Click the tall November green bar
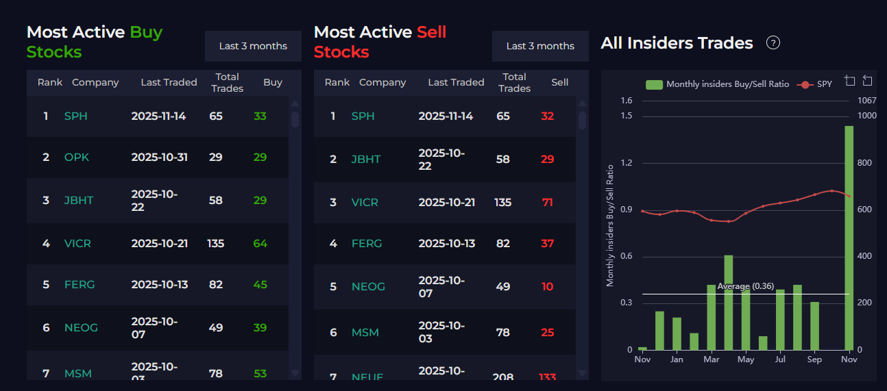 (849, 238)
